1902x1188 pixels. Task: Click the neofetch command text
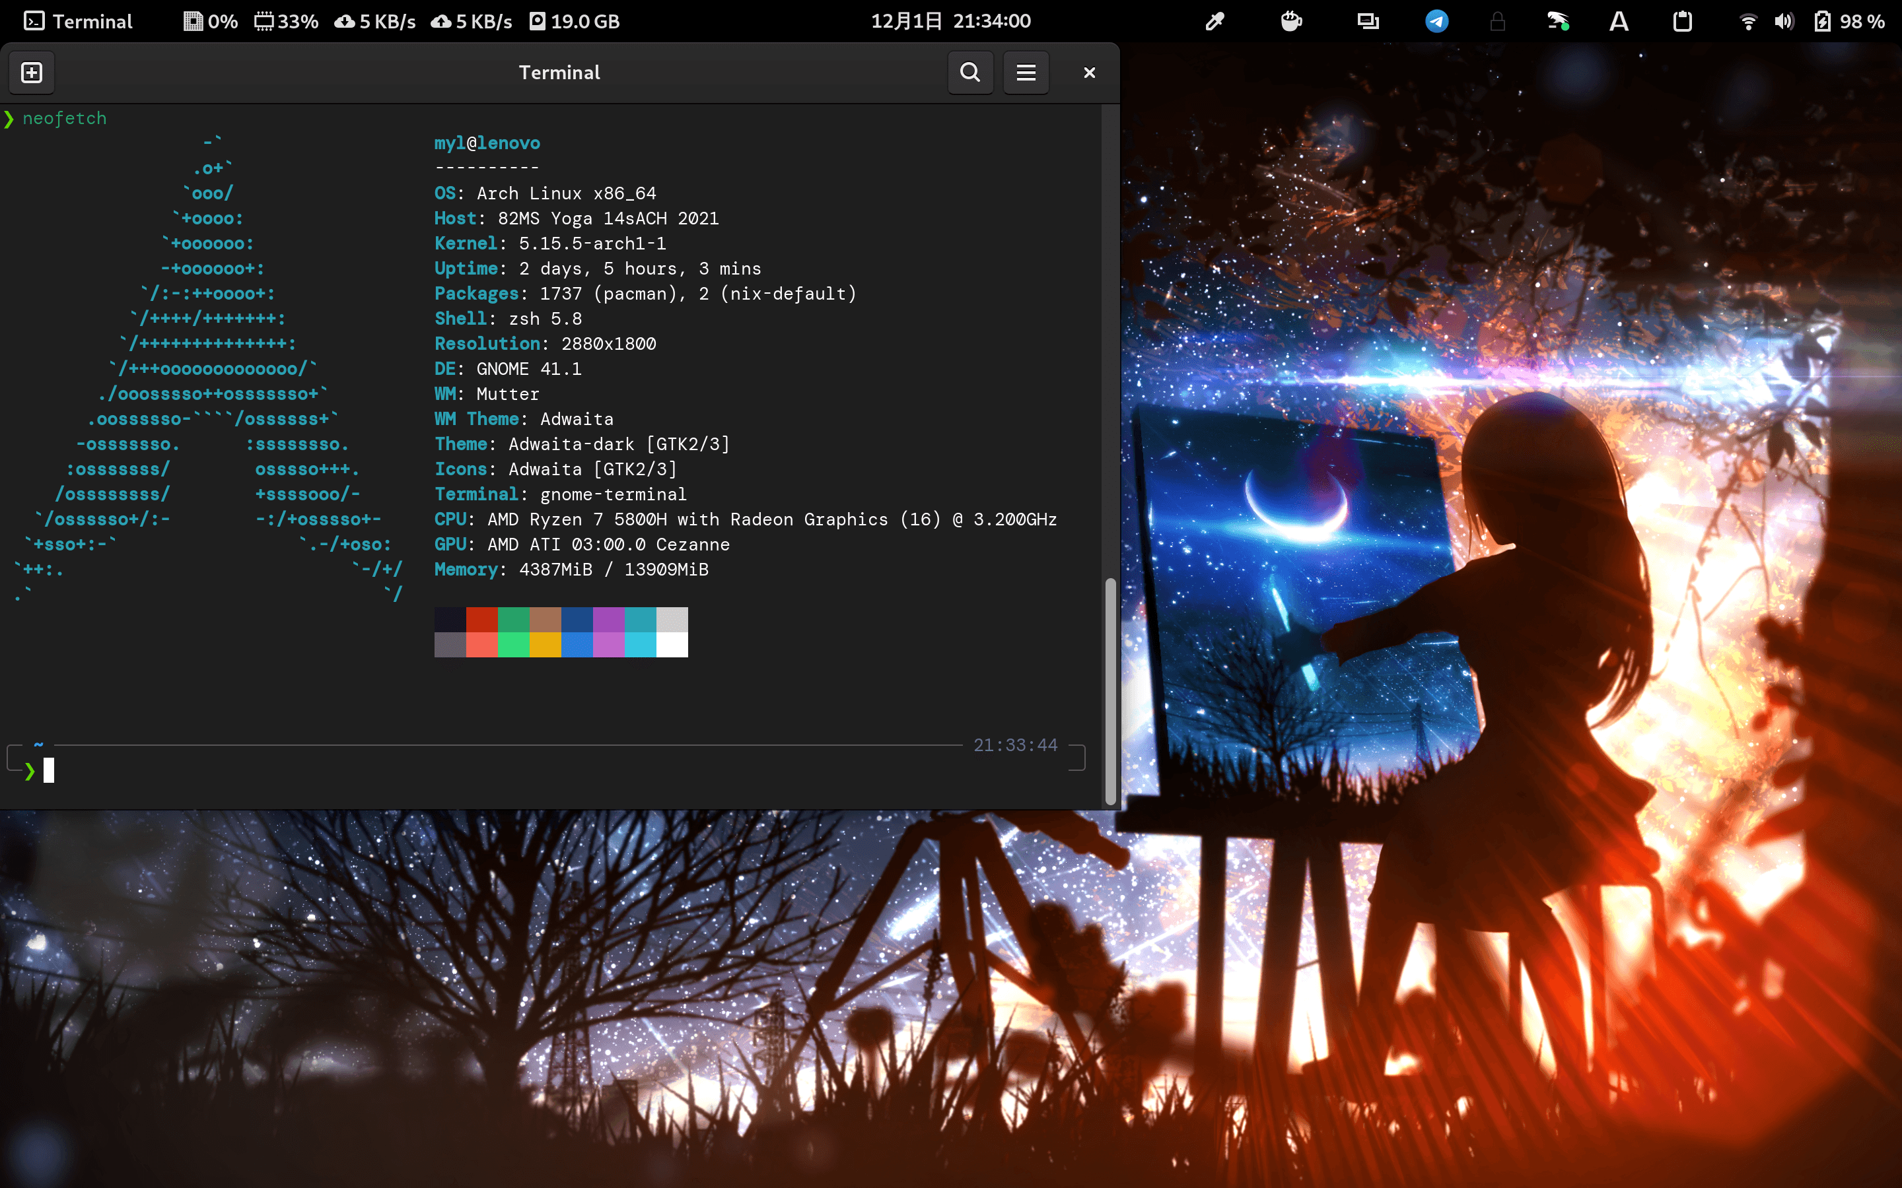pyautogui.click(x=65, y=118)
